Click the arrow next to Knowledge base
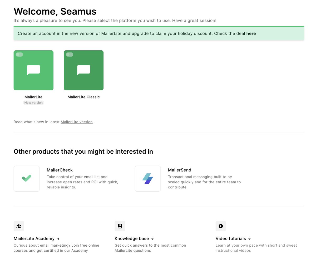Viewport: 316px width, 278px height. [152, 239]
